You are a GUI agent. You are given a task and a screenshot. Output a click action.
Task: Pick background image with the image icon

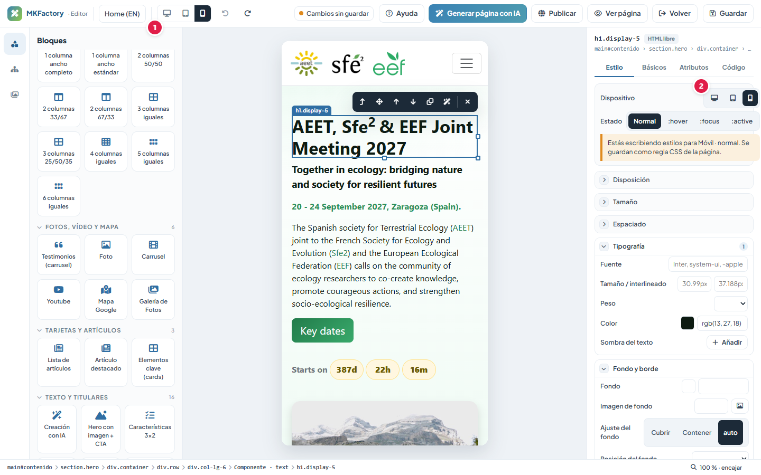[740, 406]
